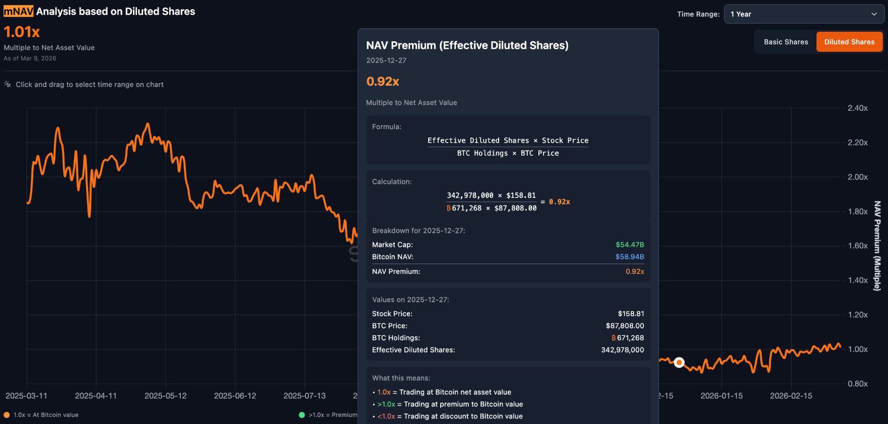Open the Time Range 1 Year dropdown

(x=803, y=14)
